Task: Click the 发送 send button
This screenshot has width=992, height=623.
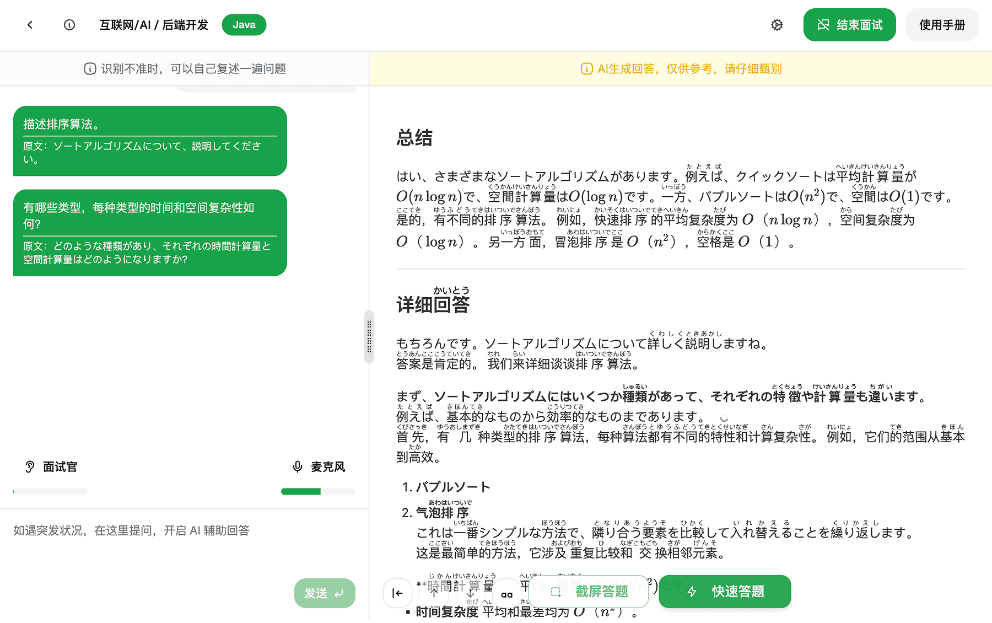Action: [325, 593]
